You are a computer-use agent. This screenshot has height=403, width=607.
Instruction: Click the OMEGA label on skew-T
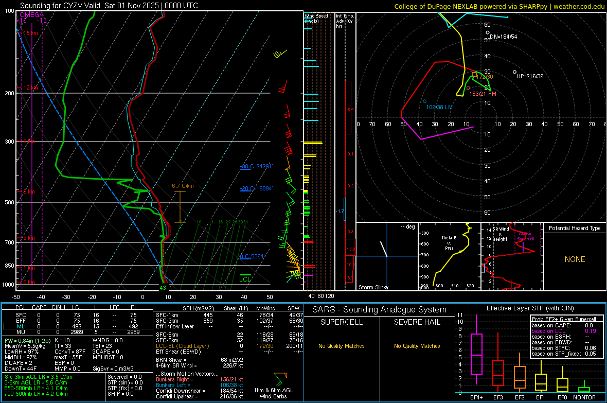32,15
